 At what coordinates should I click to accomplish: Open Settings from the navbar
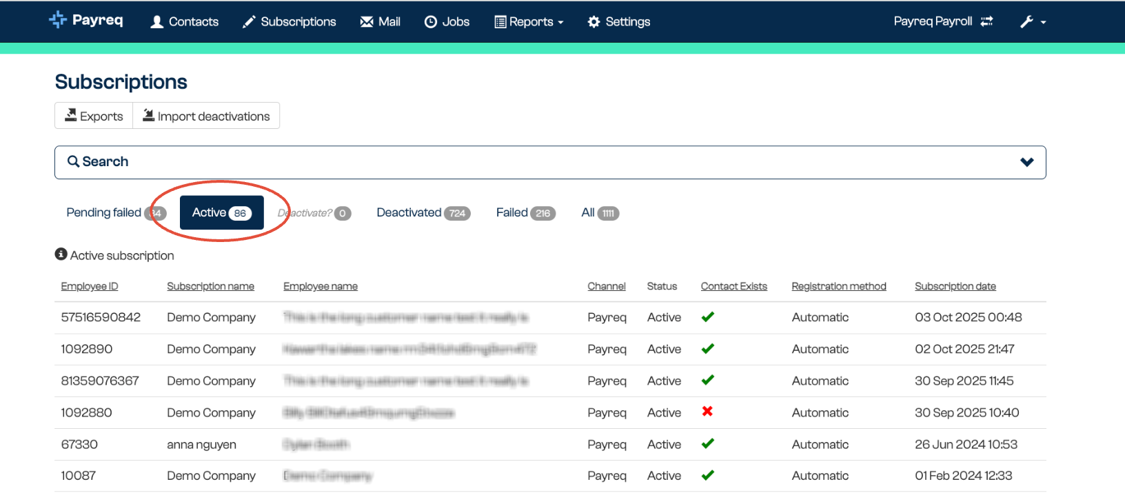618,22
